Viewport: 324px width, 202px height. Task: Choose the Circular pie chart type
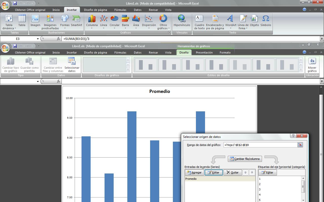click(x=114, y=22)
